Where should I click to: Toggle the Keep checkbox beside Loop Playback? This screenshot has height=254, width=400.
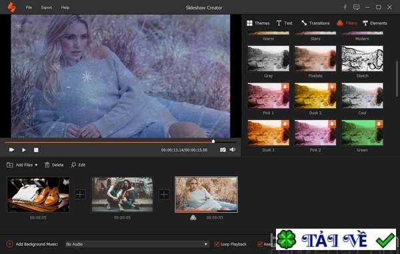260,244
